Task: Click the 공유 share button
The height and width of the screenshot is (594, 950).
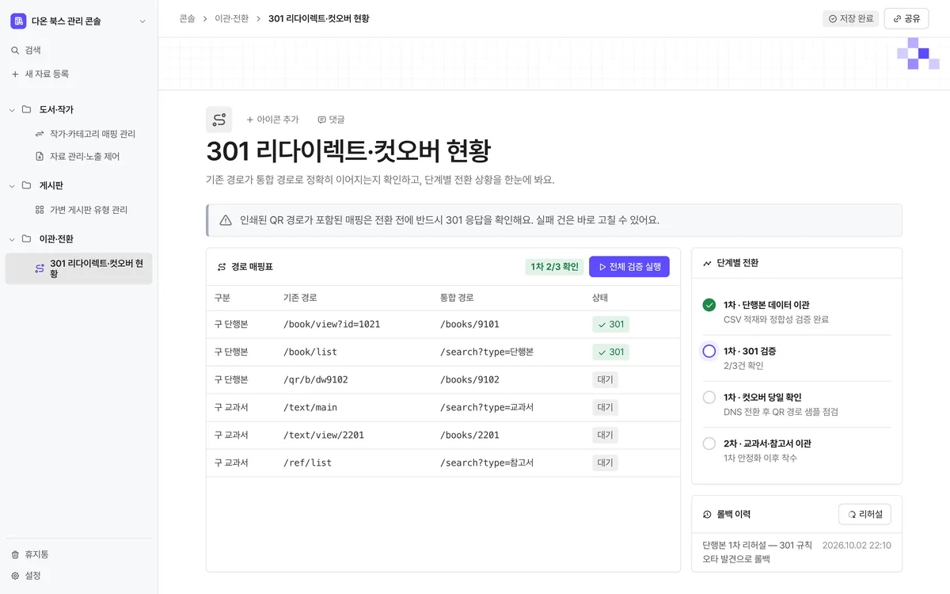Action: [x=906, y=18]
